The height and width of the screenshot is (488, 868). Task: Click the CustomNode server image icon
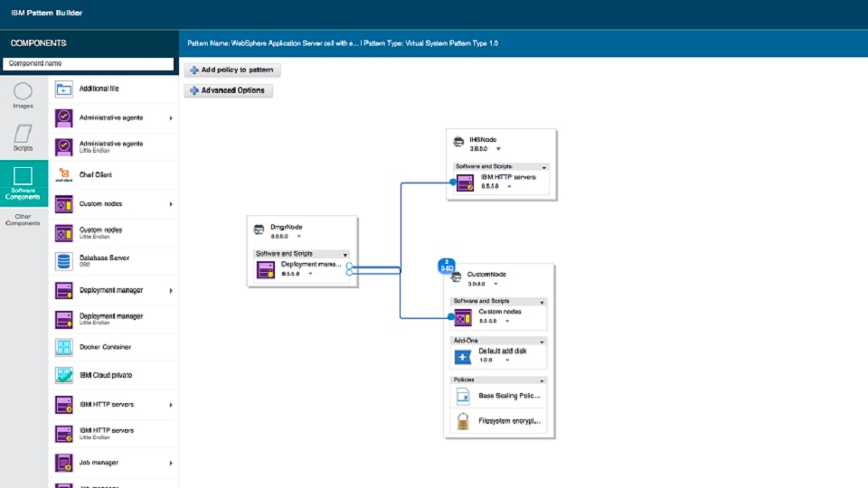pos(456,277)
